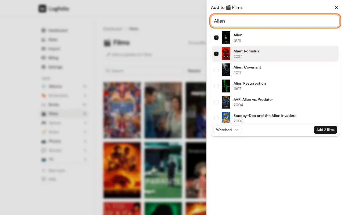
Task: Check the Alien: Covenant checkbox
Action: (216, 70)
